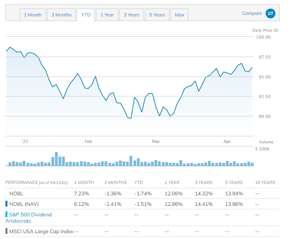This screenshot has height=239, width=291.
Task: Click the blue Compare swap arrows icon
Action: 270,13
